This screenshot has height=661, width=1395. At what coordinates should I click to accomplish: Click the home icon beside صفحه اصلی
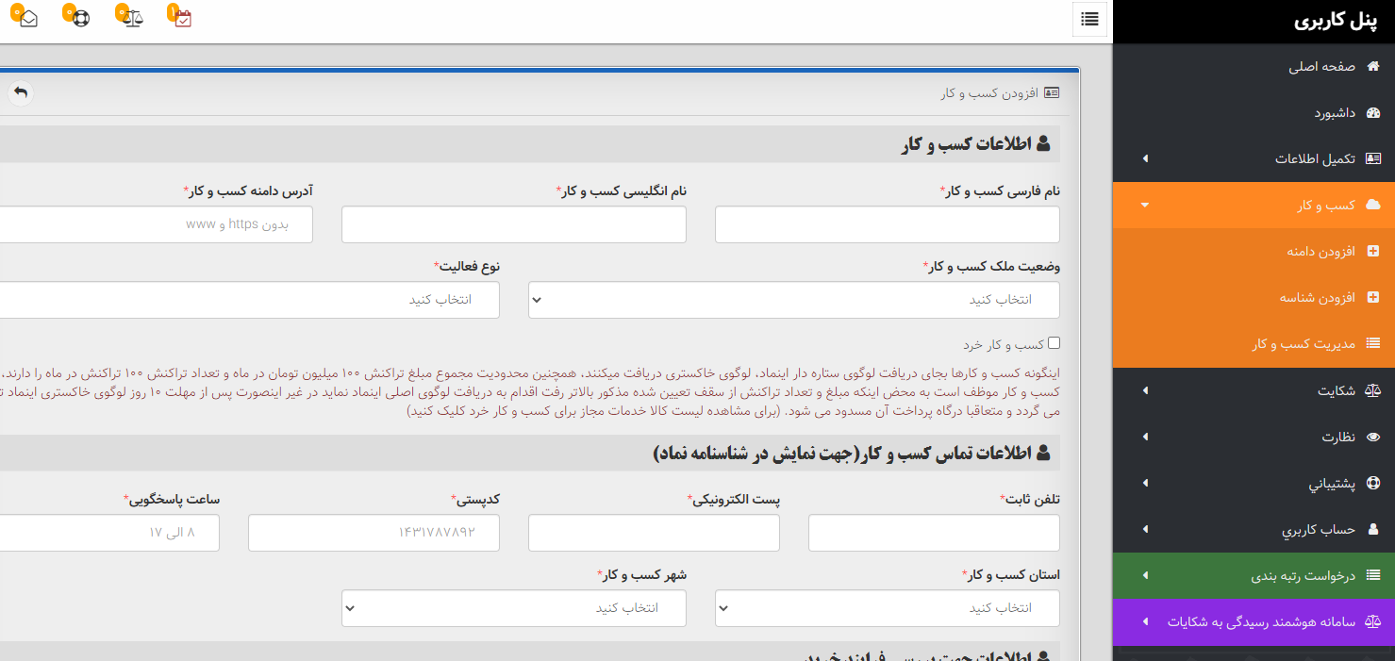(x=1372, y=67)
